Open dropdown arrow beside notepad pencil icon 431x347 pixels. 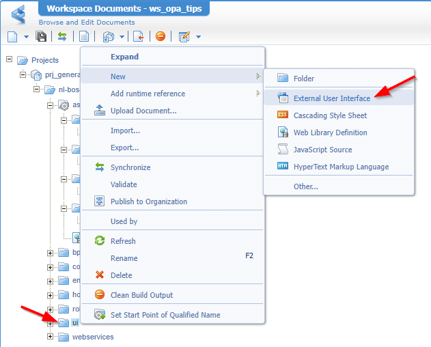198,37
